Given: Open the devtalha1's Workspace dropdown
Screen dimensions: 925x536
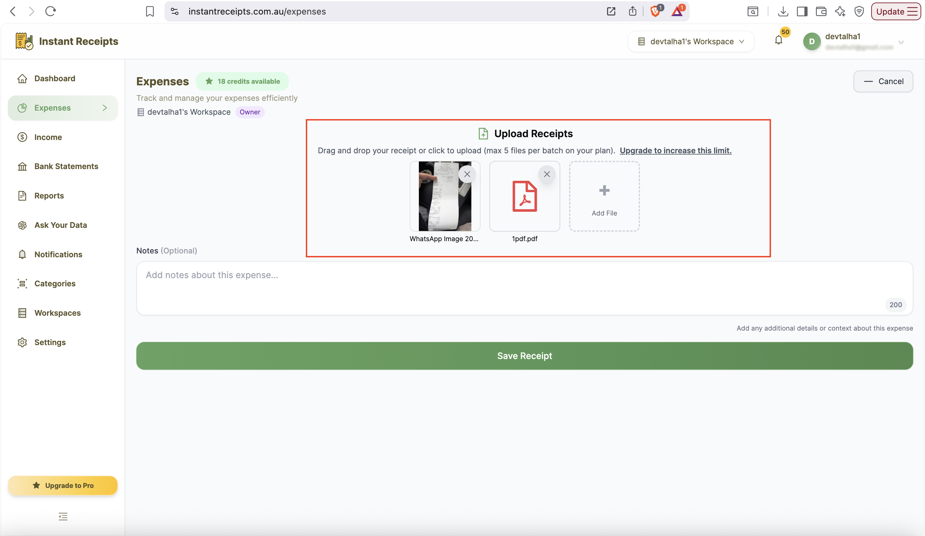Looking at the screenshot, I should coord(691,41).
